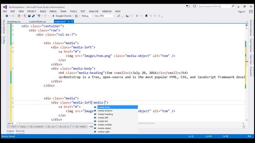Open the EDIT menu
Viewport: 255px width, 143px height.
tap(13, 12)
